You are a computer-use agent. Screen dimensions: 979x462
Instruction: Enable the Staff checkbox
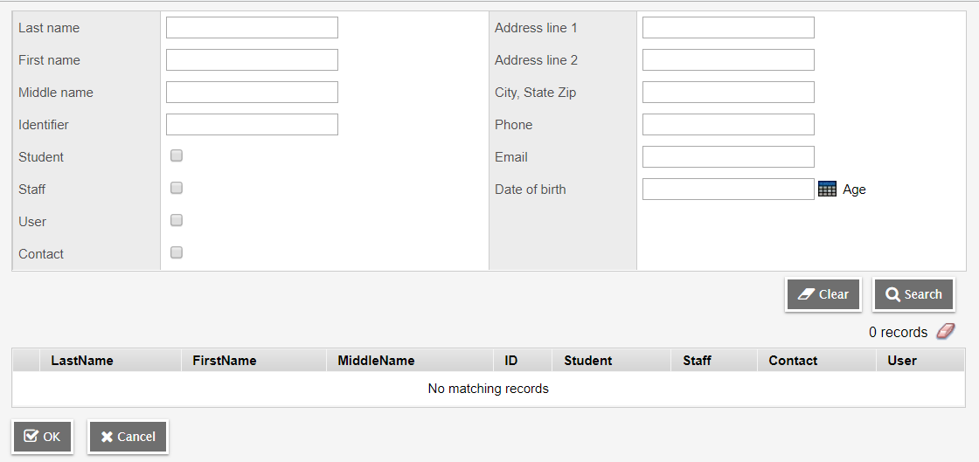177,188
